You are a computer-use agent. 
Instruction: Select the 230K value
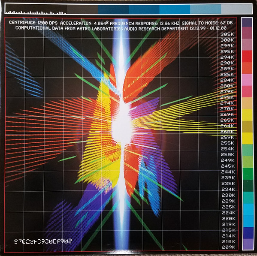pyautogui.click(x=228, y=195)
